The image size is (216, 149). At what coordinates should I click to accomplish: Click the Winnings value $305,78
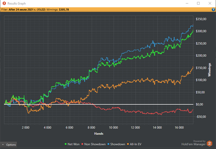pyautogui.click(x=64, y=10)
